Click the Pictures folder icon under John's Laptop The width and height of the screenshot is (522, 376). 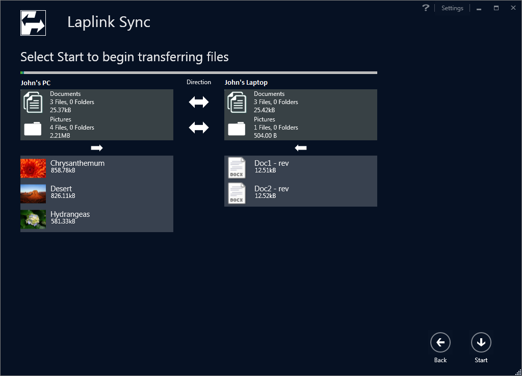[x=237, y=129]
